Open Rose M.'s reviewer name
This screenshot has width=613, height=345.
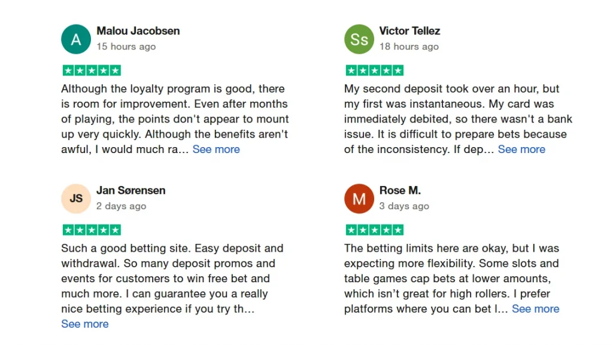(x=400, y=191)
